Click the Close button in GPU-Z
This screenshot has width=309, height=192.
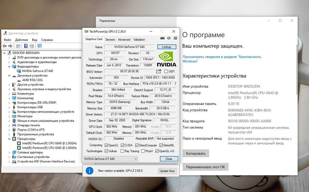click(x=169, y=159)
